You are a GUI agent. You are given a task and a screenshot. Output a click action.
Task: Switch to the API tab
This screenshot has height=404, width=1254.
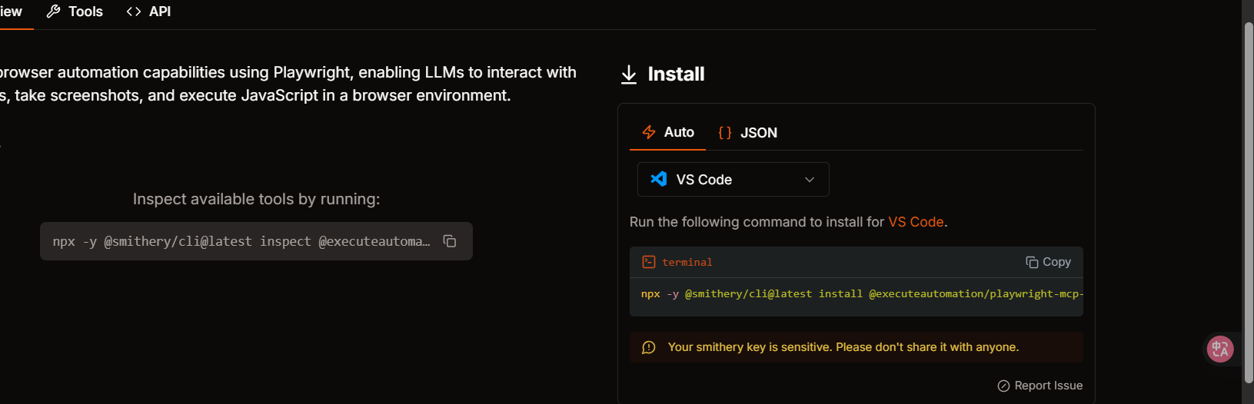pos(148,12)
